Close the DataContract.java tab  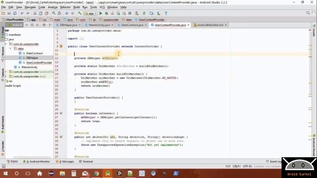(146, 25)
